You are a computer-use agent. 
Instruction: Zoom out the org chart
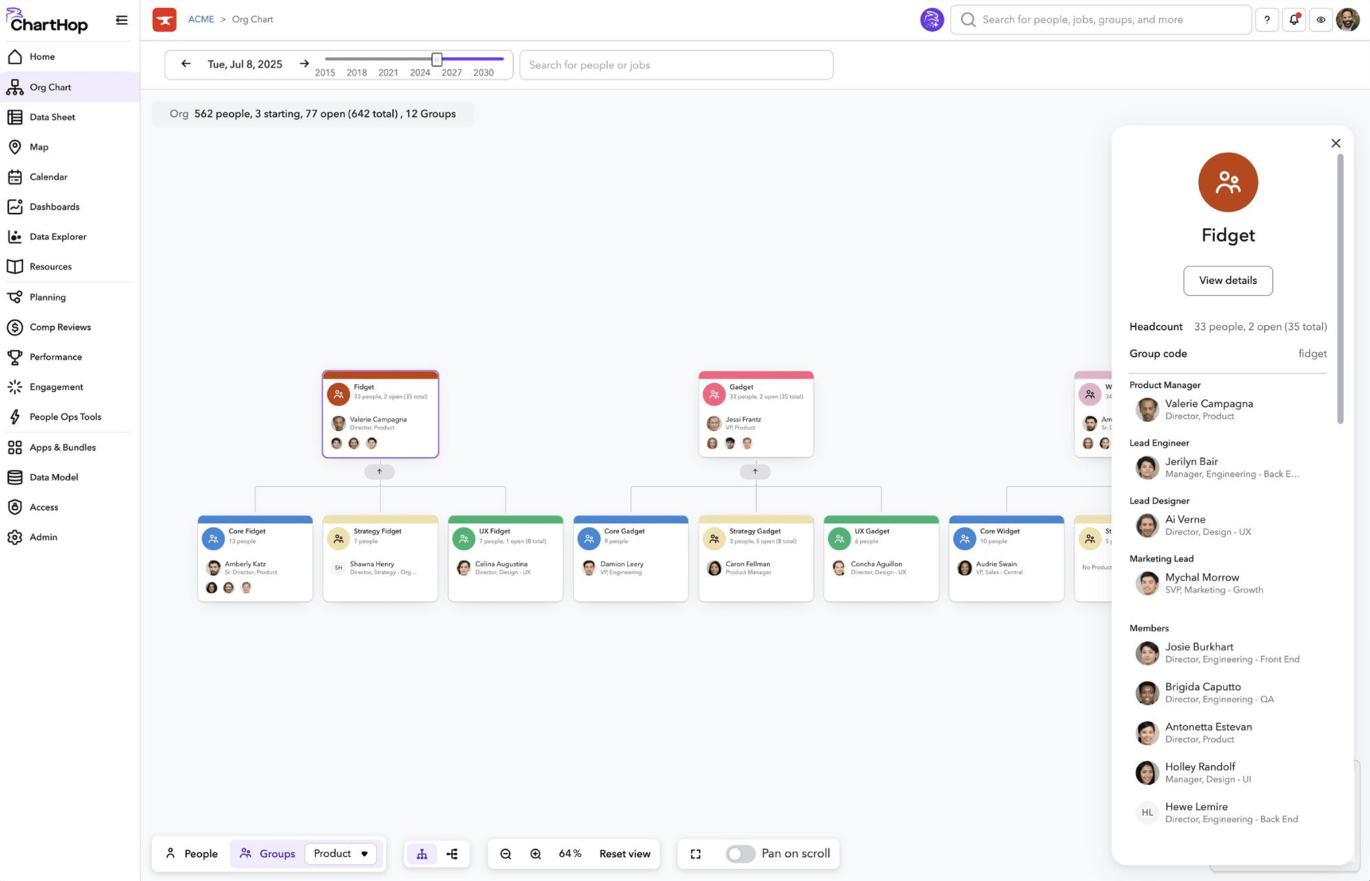coord(506,854)
